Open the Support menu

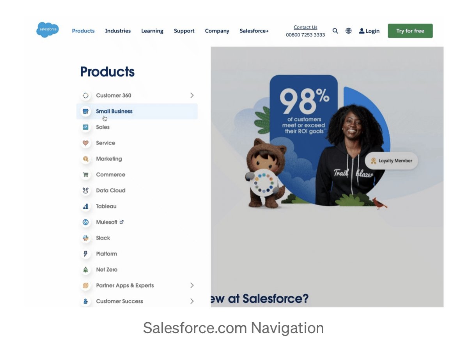coord(184,31)
